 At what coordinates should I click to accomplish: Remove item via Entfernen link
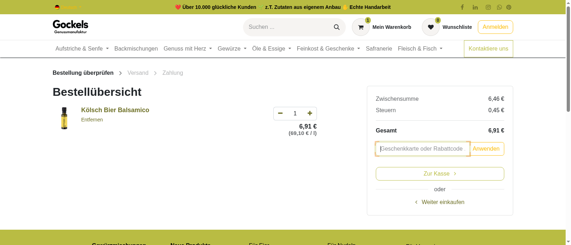click(92, 120)
